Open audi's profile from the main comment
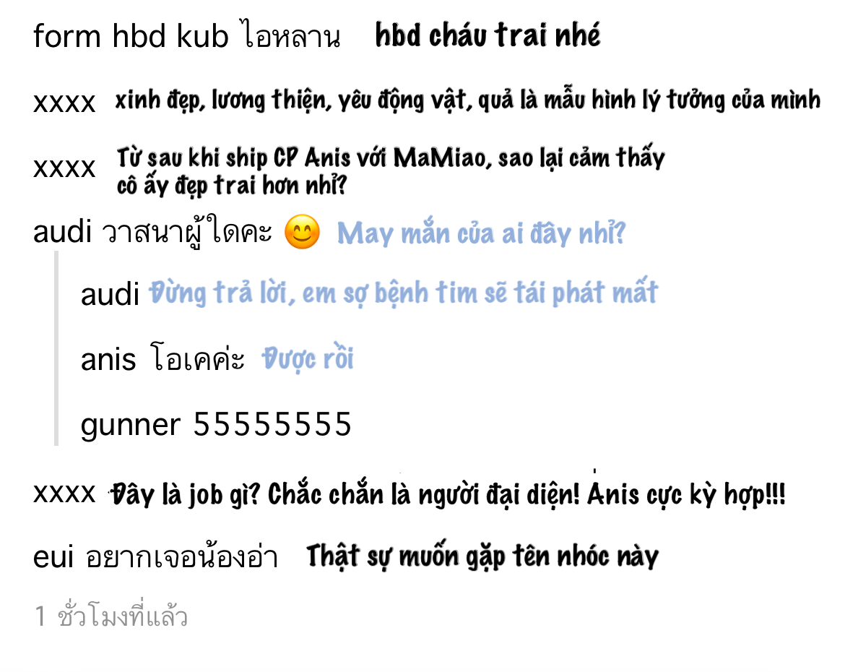Image resolution: width=845 pixels, height=672 pixels. [62, 232]
